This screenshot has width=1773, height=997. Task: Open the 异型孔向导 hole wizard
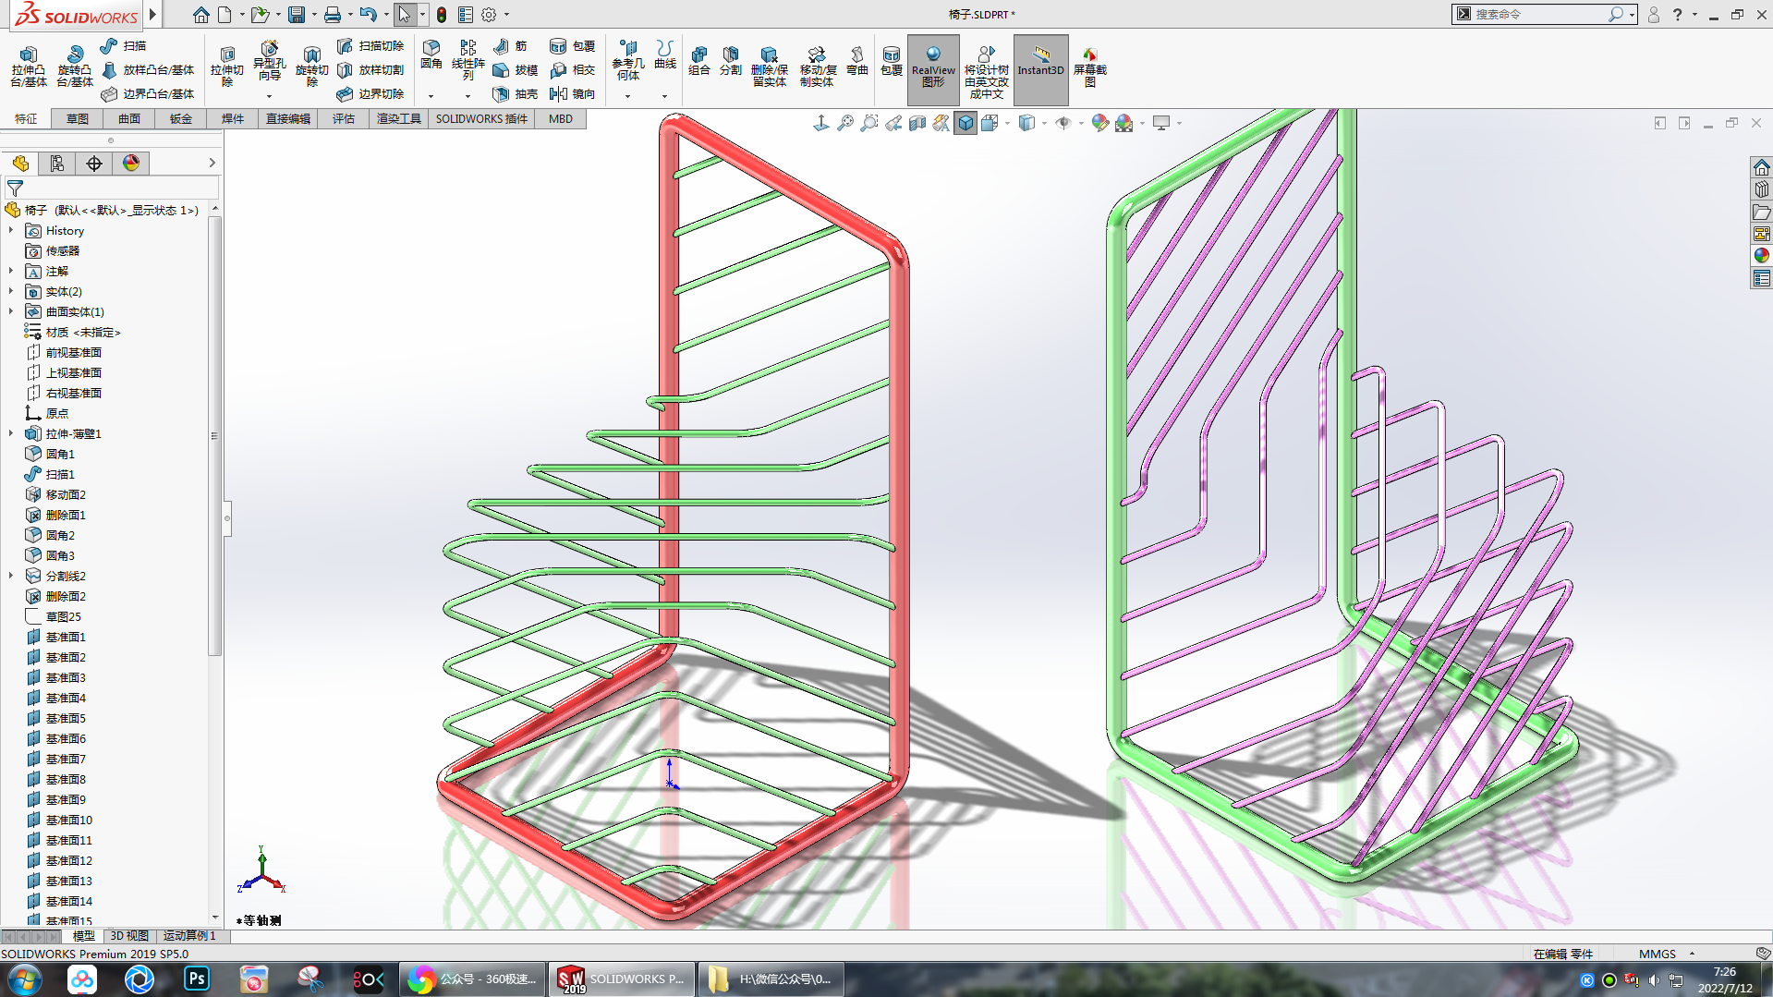click(x=269, y=62)
